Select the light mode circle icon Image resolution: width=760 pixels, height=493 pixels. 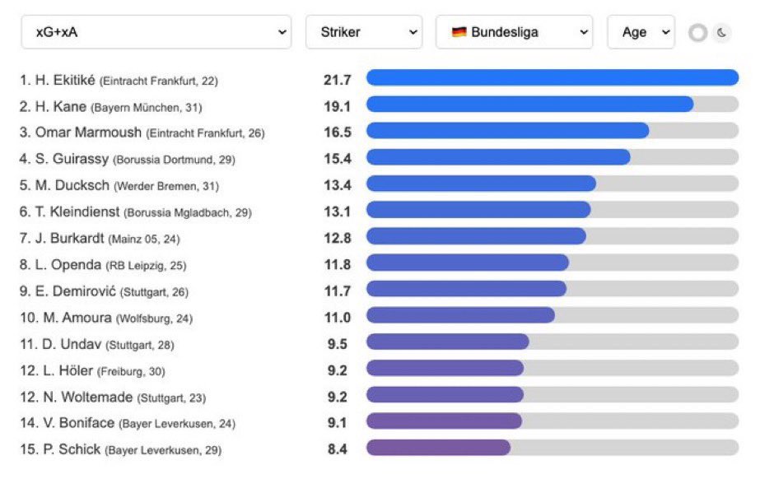[698, 33]
